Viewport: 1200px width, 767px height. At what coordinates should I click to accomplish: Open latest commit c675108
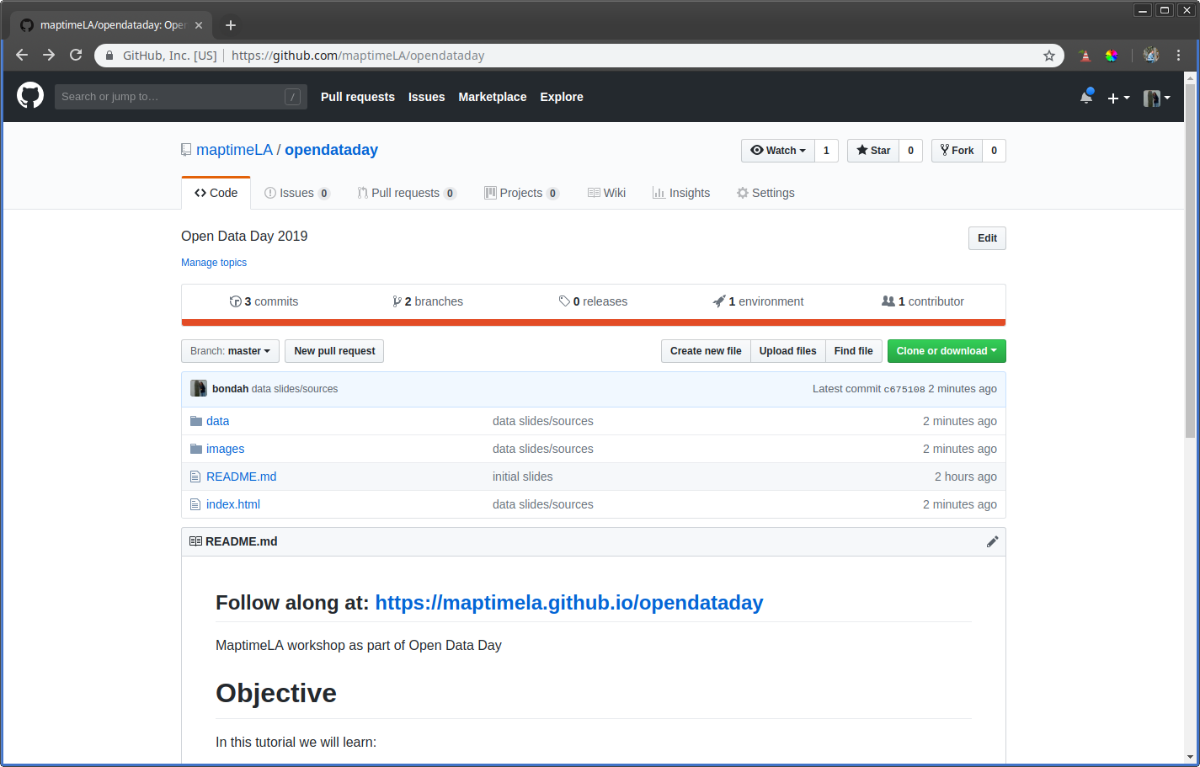[904, 389]
